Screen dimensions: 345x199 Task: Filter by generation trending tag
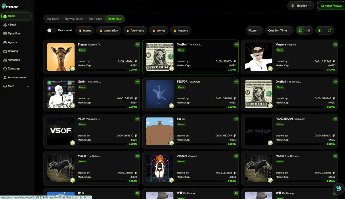coord(109,30)
